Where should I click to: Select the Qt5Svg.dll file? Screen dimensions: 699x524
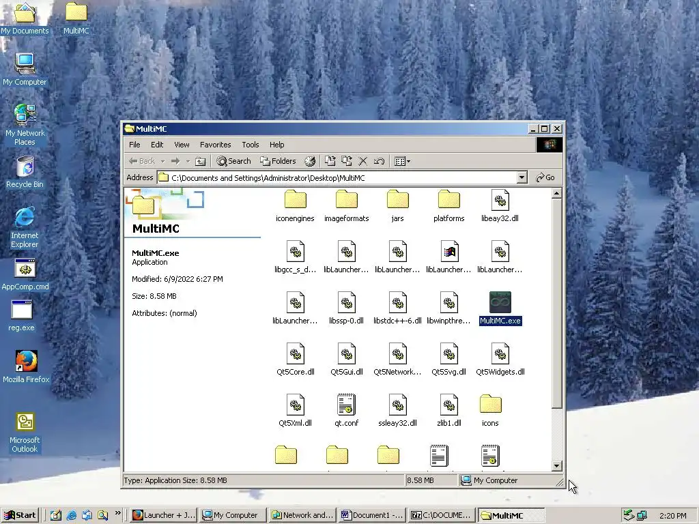coord(449,360)
